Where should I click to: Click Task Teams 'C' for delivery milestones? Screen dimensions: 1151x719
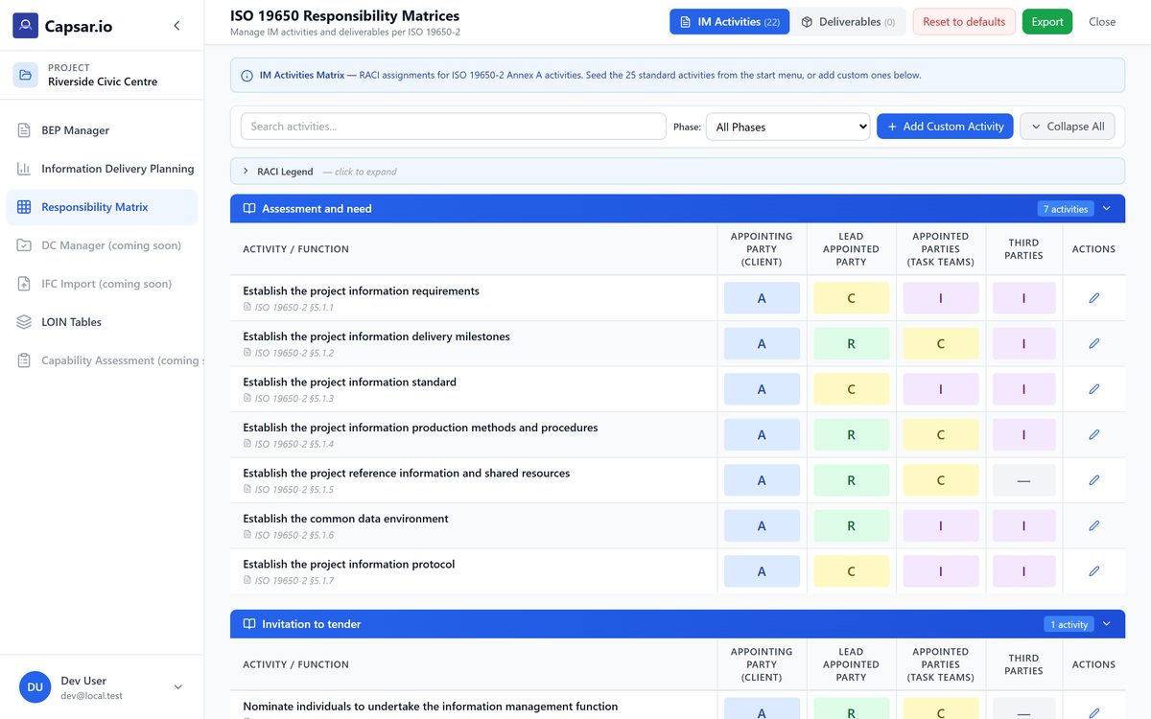point(941,343)
